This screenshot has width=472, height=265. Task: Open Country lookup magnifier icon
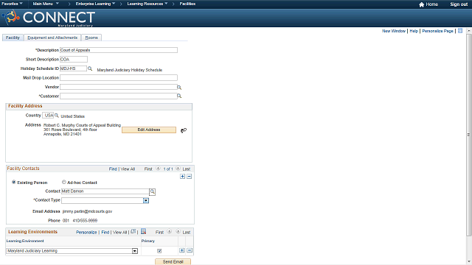point(56,116)
